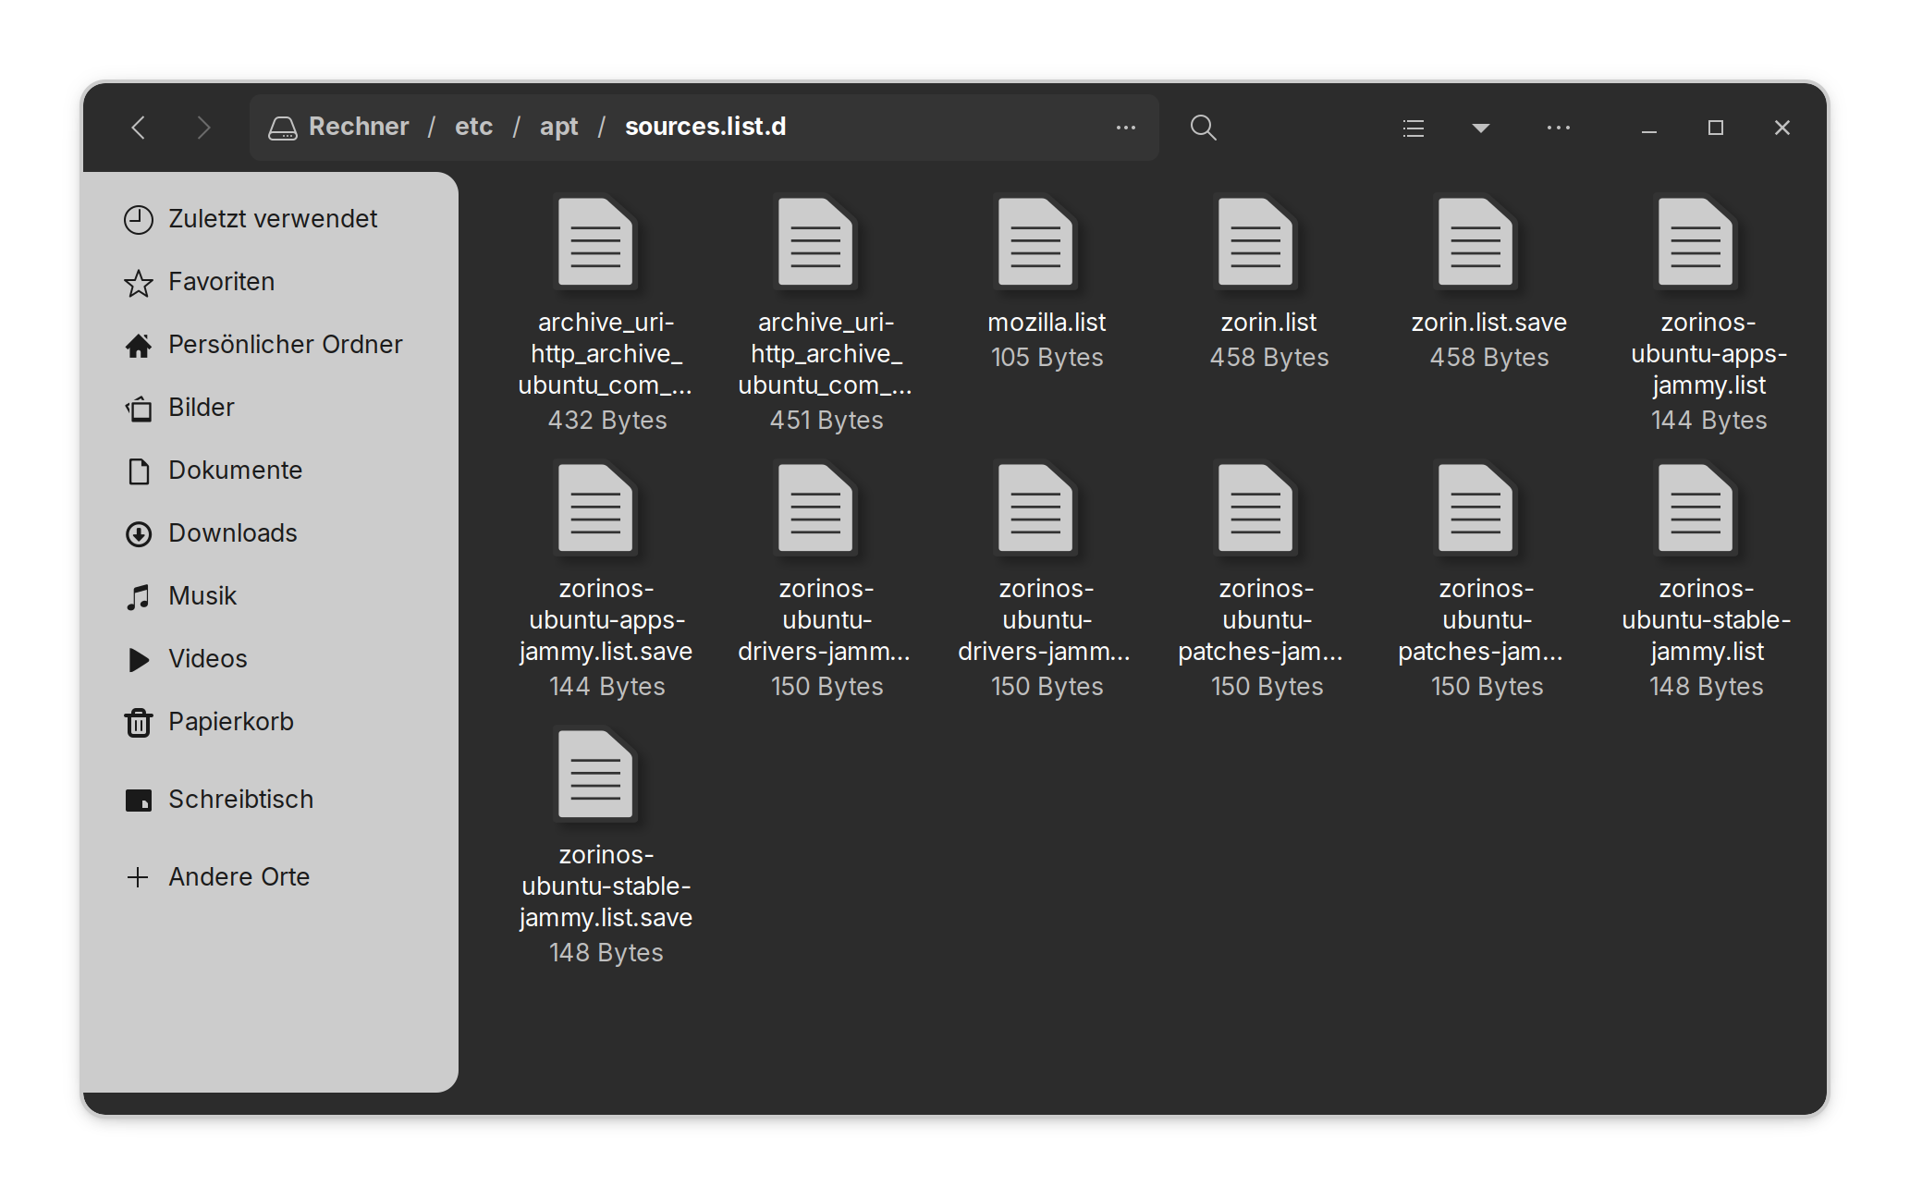Select zorinos-ubuntu-apps-jammy.list file icon
Screen dimensions: 1910x1198
pos(1696,242)
